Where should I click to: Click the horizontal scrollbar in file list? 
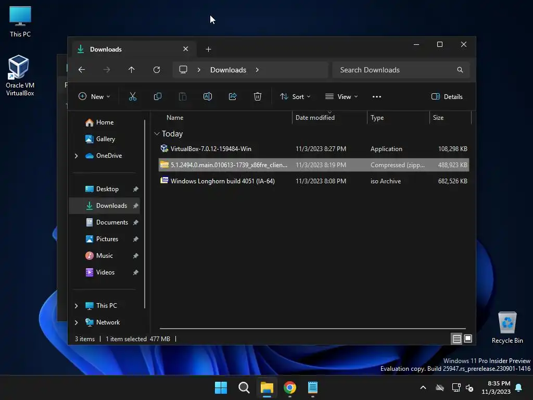pos(313,329)
